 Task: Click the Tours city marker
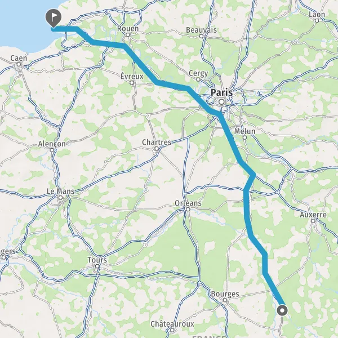tap(97, 266)
